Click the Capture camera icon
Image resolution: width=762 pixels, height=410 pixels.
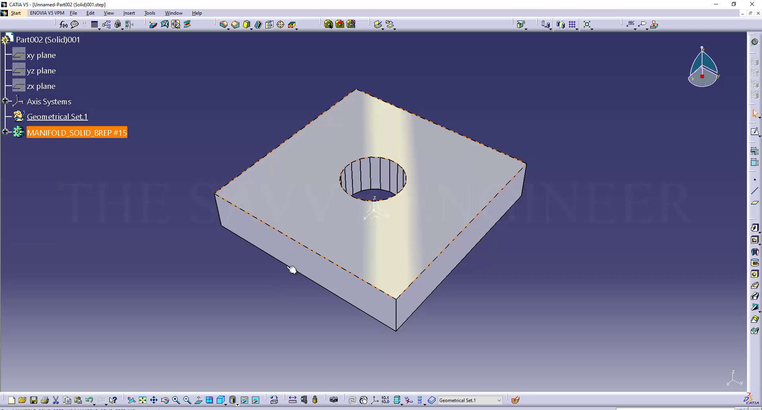(334, 400)
